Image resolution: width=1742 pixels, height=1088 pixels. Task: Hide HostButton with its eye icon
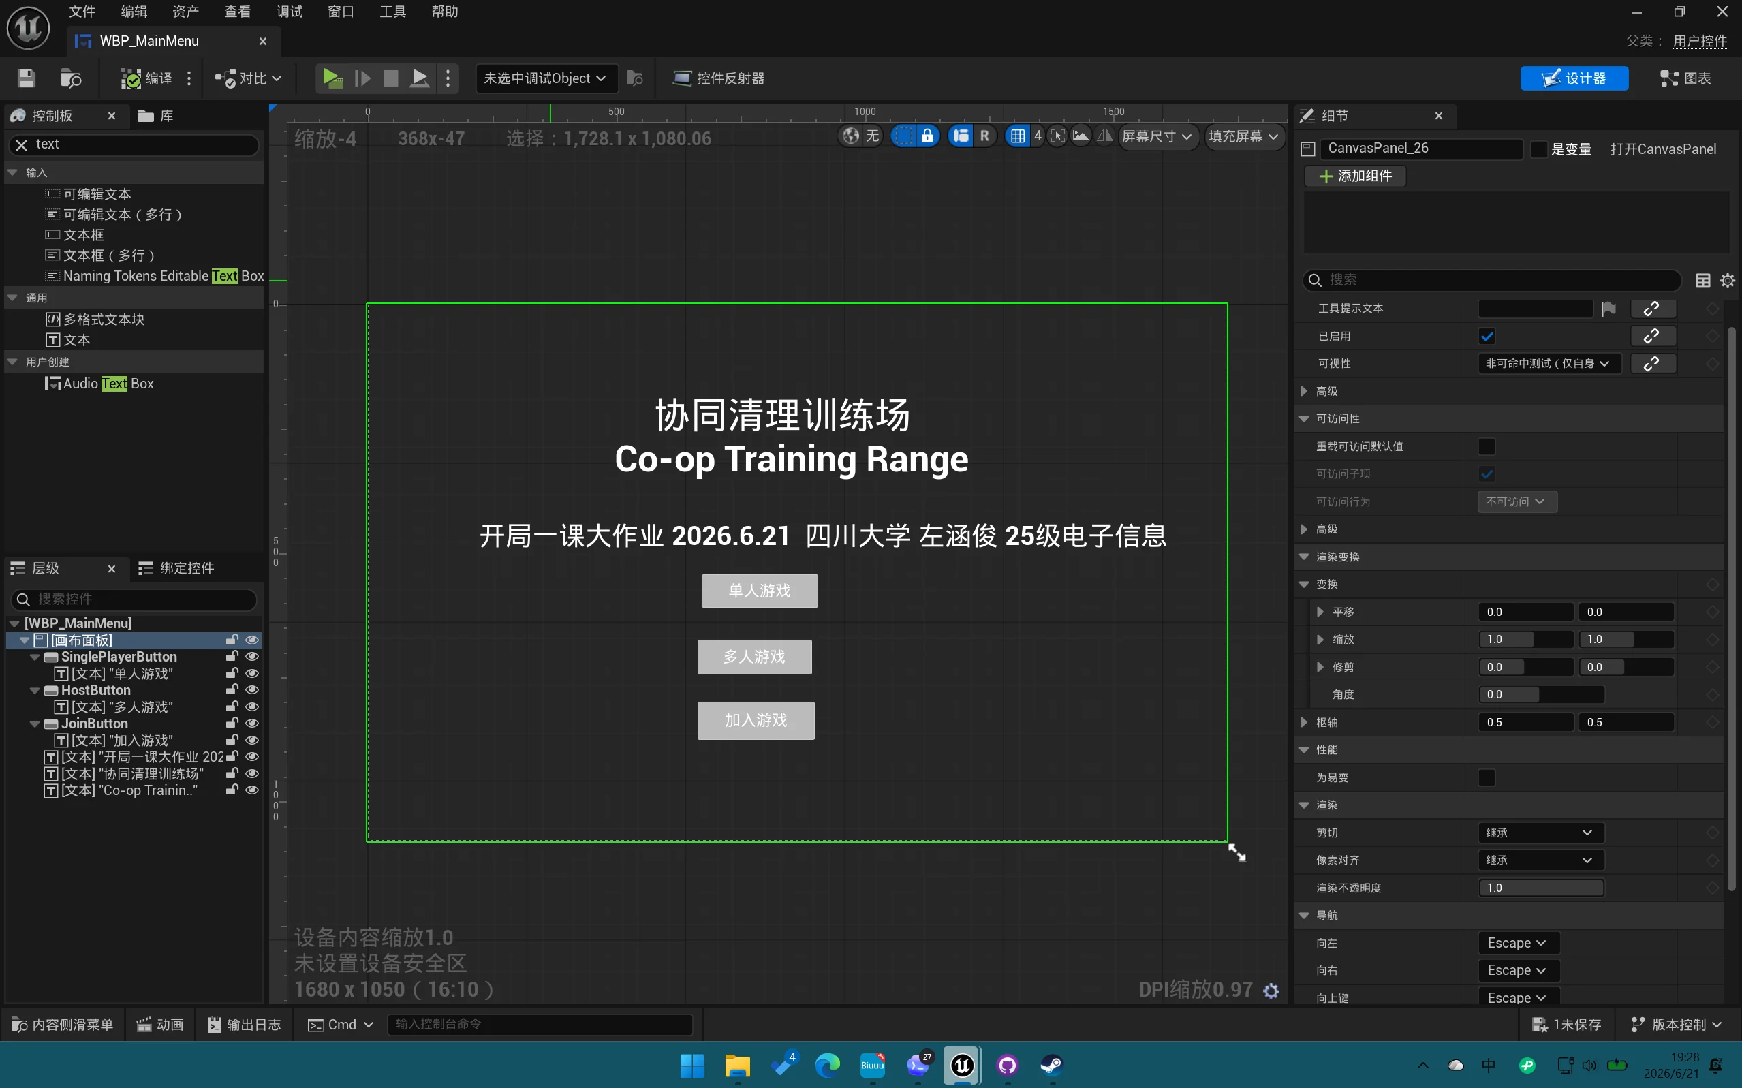pyautogui.click(x=252, y=689)
